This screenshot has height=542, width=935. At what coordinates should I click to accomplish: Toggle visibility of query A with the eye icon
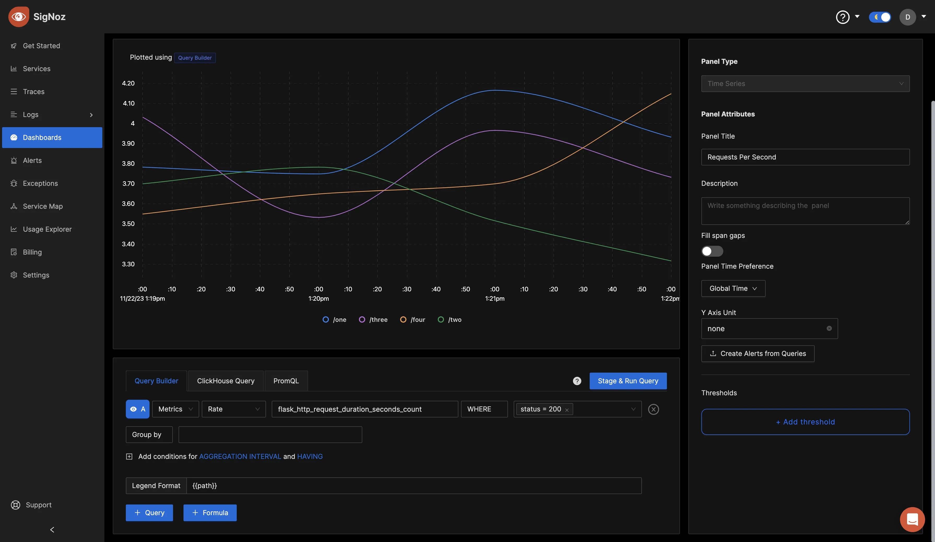point(134,409)
